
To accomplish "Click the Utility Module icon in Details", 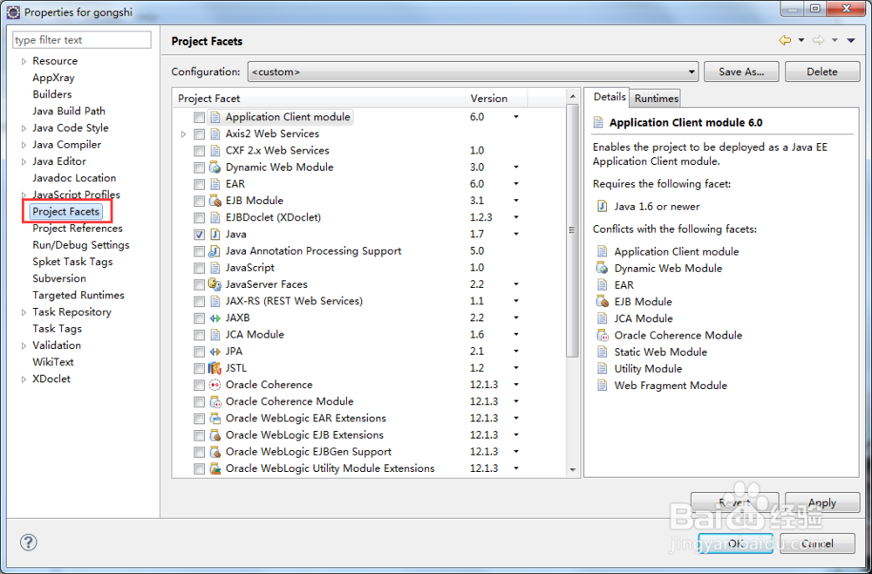I will [602, 368].
